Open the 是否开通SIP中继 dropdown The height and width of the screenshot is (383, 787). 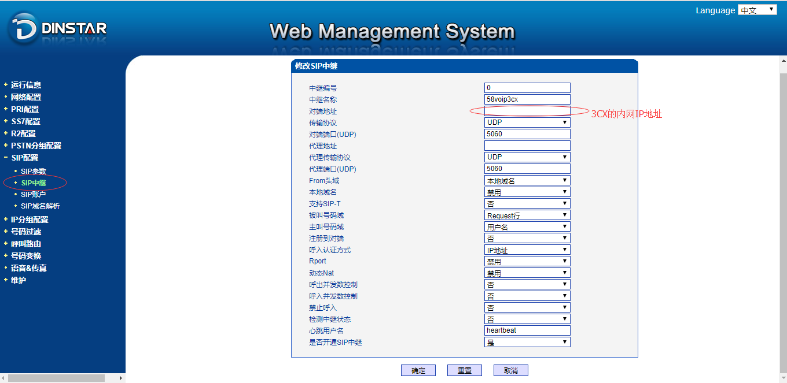527,342
